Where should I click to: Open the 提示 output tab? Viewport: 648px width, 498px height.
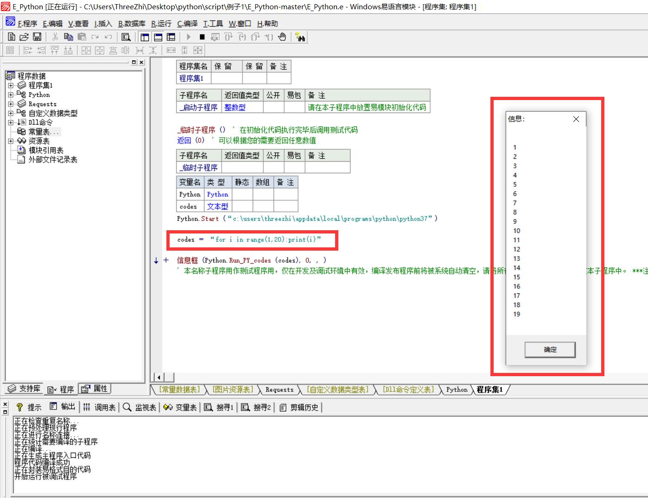coord(29,407)
